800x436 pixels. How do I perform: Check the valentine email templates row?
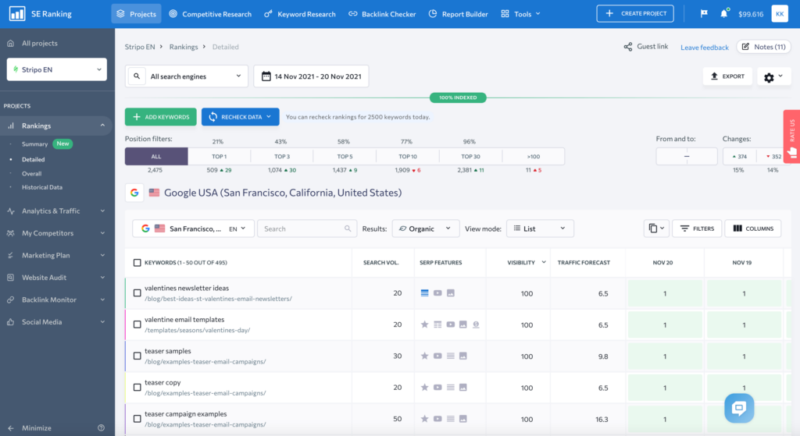(137, 324)
